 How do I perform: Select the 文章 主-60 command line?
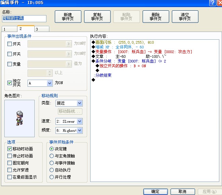(129, 56)
